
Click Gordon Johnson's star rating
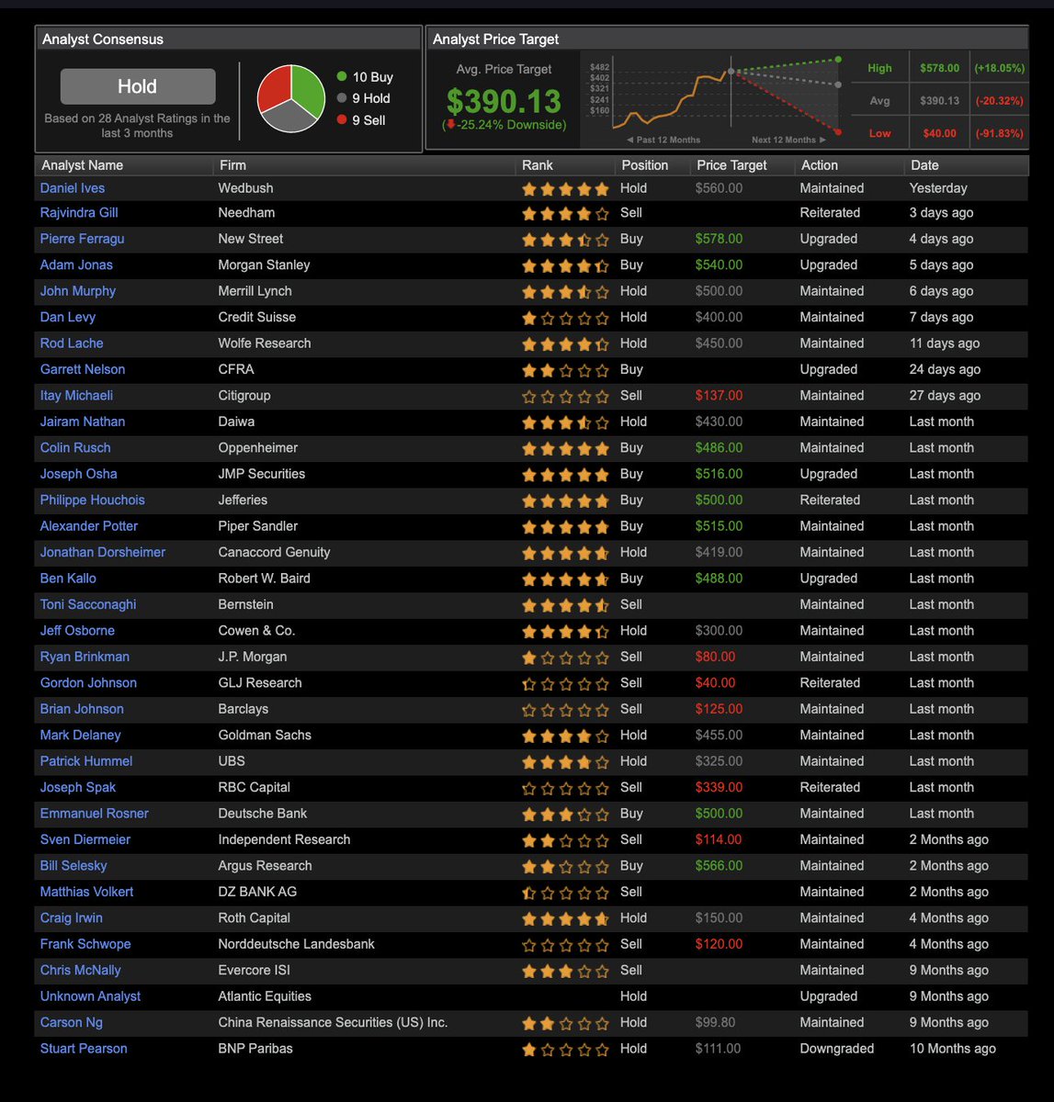(565, 684)
